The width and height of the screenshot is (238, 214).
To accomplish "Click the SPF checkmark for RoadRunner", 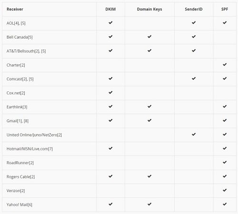I will 225,162.
